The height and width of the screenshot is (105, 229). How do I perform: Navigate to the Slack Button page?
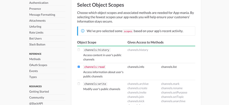coord(37,45)
